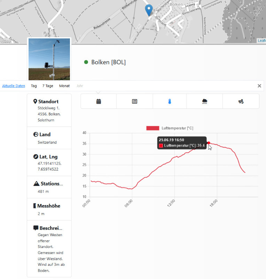Click the Standort location pin icon
This screenshot has width=266, height=279.
click(x=35, y=101)
